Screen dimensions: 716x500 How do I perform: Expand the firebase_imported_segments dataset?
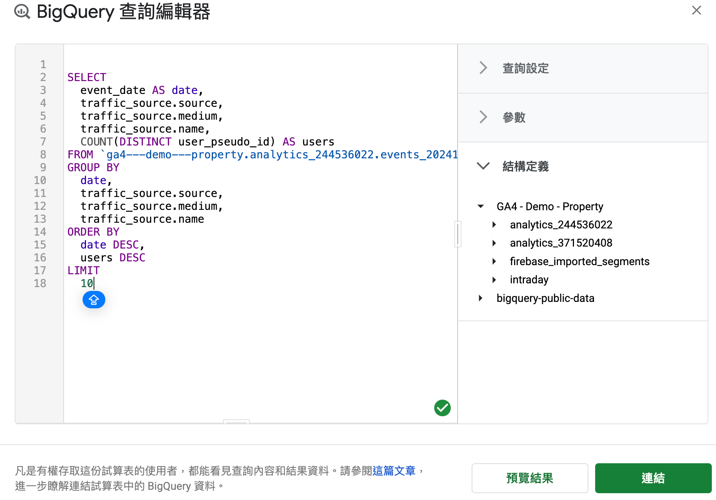(x=494, y=261)
